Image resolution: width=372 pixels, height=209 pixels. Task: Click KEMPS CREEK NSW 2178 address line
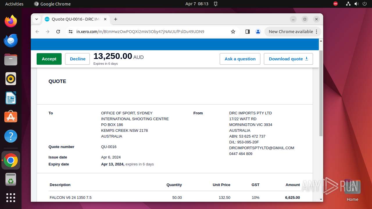point(124,131)
